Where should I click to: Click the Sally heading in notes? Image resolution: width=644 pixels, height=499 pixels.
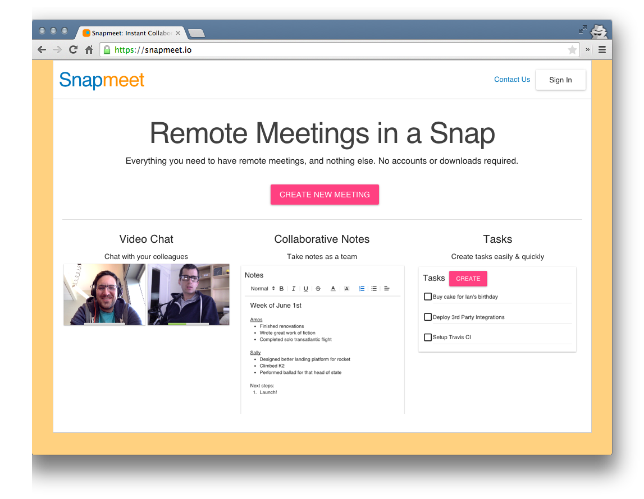tap(255, 353)
